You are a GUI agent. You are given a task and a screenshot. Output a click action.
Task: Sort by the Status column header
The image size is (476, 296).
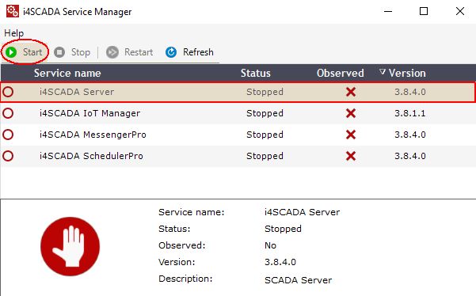tap(256, 73)
